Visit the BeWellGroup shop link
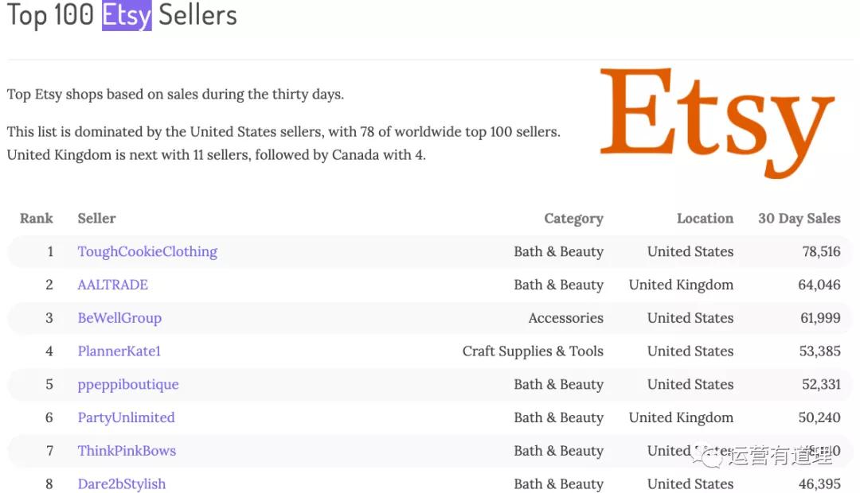The width and height of the screenshot is (860, 493). coord(119,318)
